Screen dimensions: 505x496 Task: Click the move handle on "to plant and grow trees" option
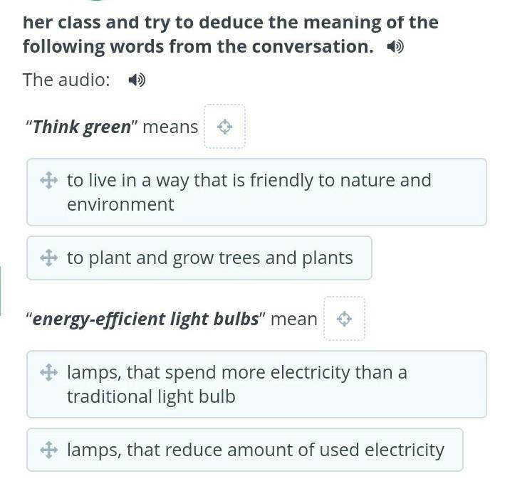click(49, 258)
